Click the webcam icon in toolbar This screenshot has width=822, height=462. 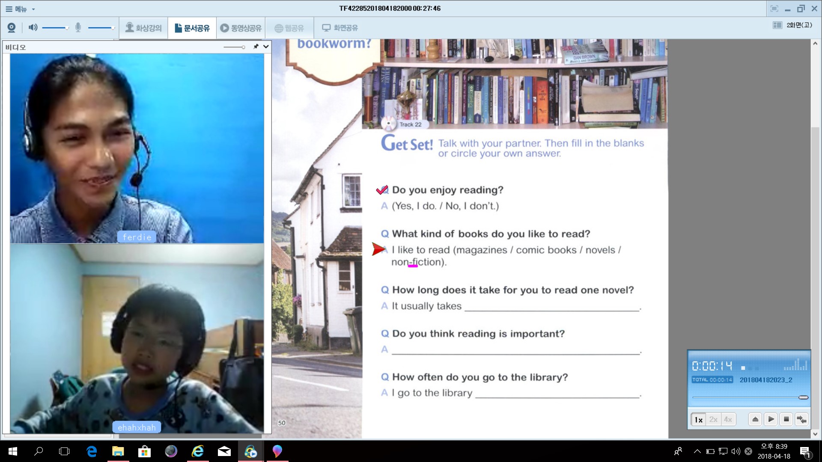[x=12, y=28]
